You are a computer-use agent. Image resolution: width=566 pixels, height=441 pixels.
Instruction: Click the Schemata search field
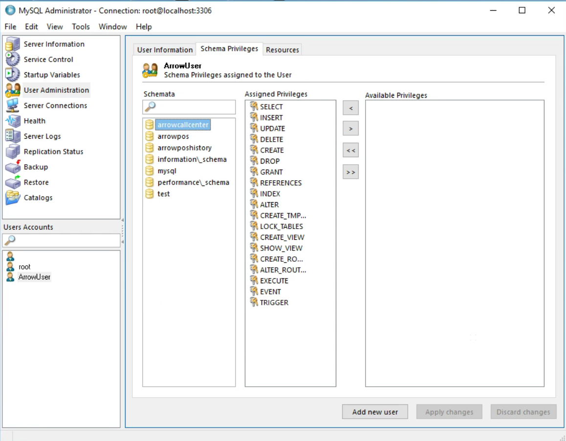[x=189, y=107]
